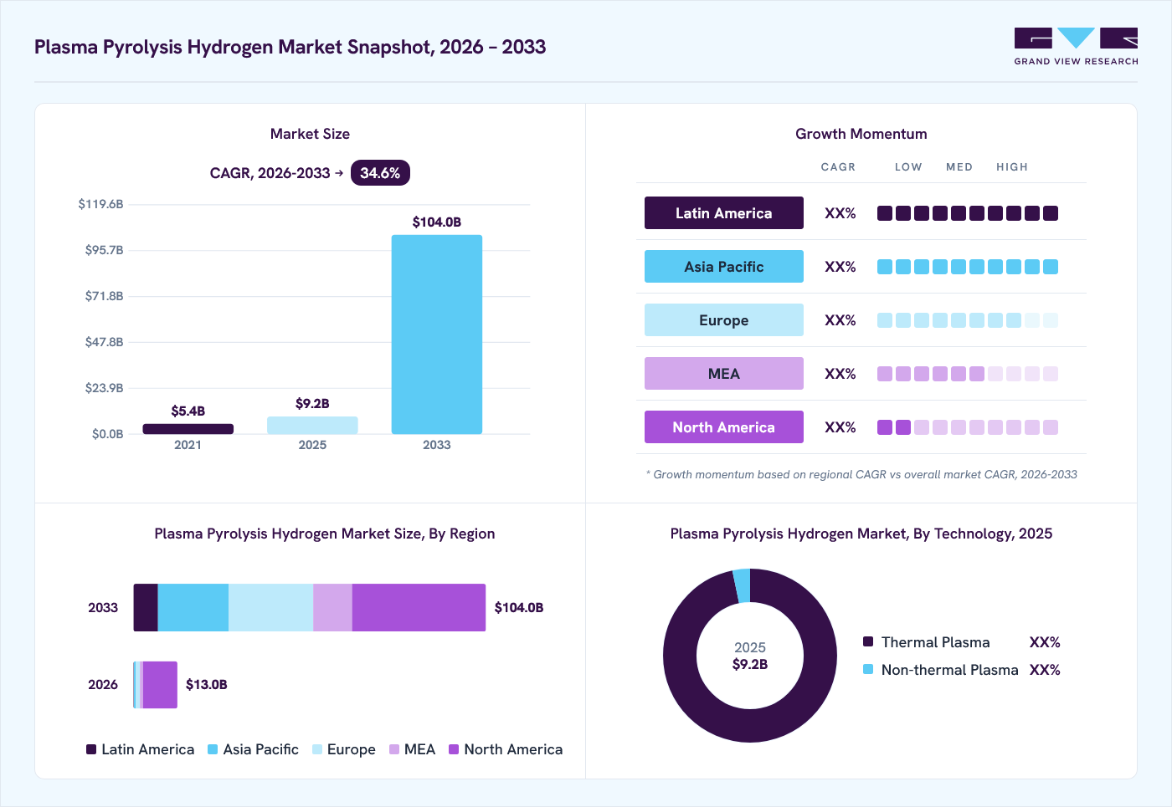The image size is (1172, 807).
Task: Click the $119.6B axis label
Action: [100, 204]
